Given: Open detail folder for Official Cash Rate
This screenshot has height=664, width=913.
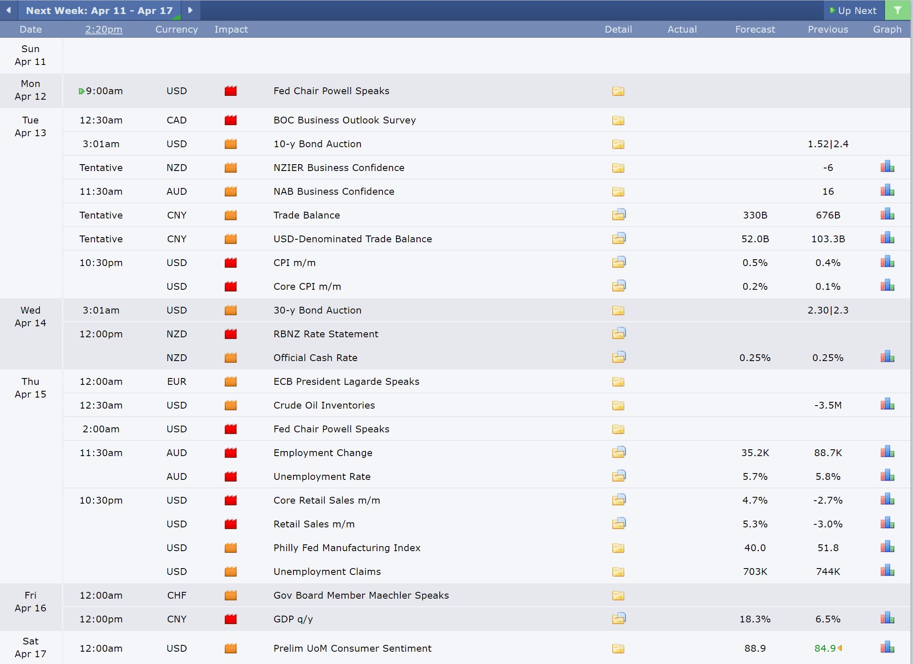Looking at the screenshot, I should point(619,357).
